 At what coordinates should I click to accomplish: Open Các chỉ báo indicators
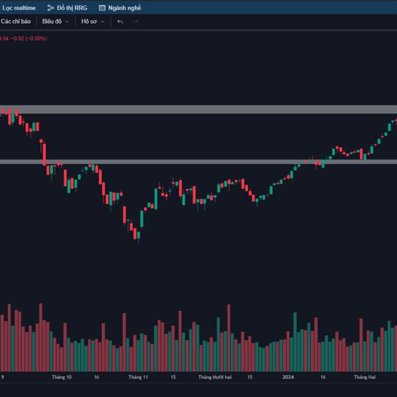pos(15,22)
